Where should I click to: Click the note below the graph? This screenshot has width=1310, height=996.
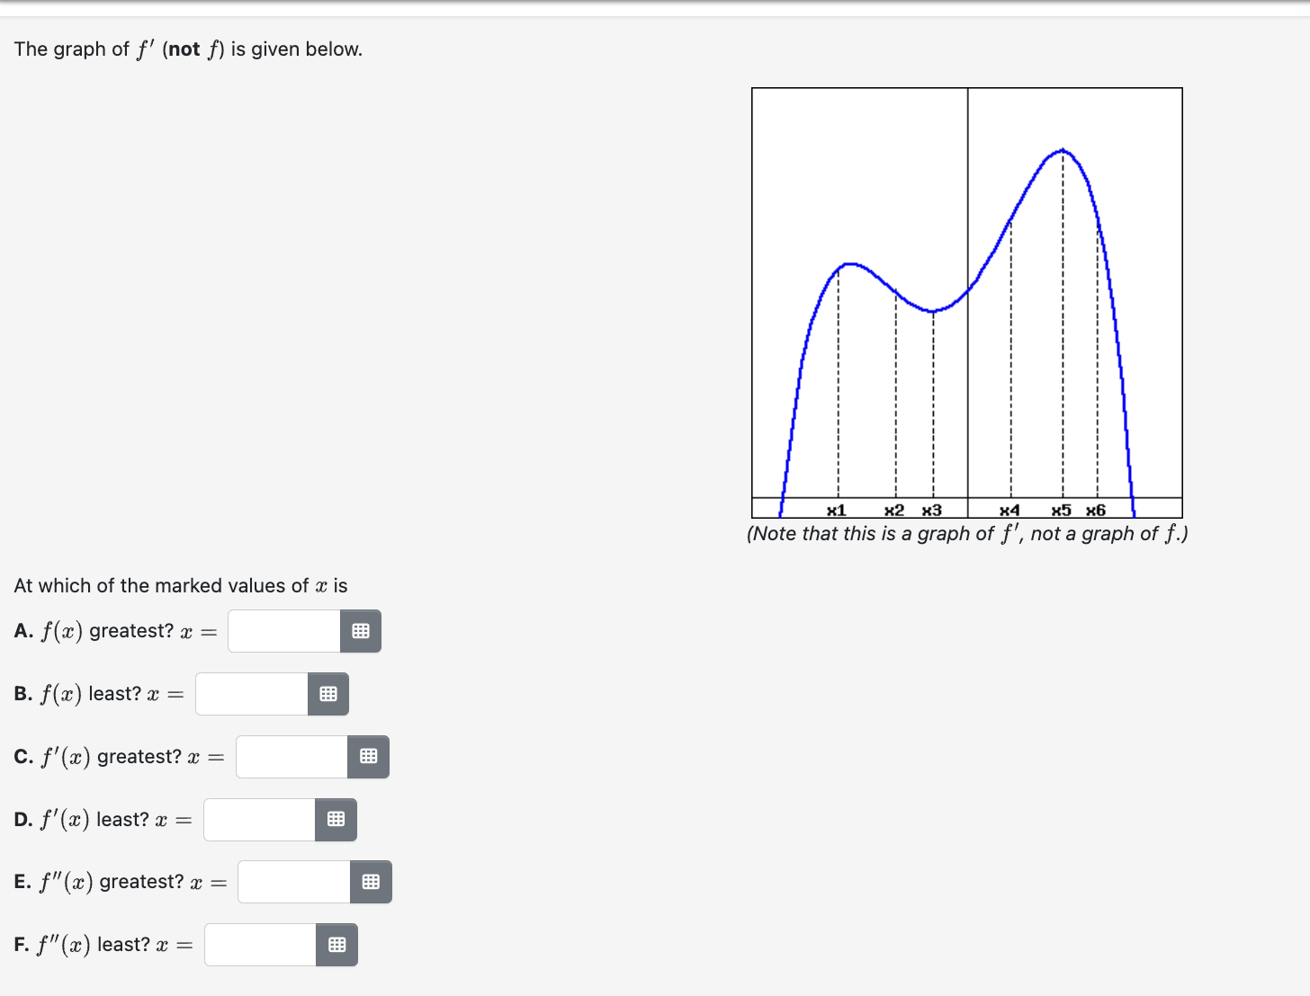click(967, 532)
